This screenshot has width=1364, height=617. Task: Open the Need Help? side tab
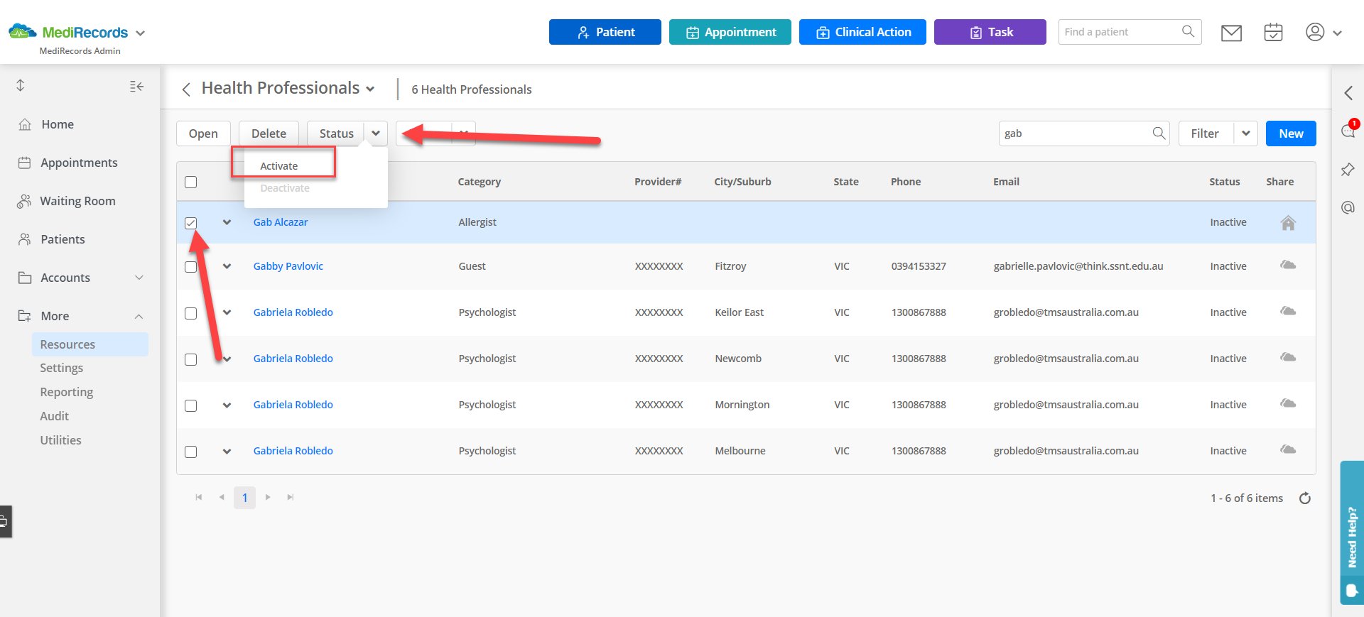pyautogui.click(x=1351, y=533)
